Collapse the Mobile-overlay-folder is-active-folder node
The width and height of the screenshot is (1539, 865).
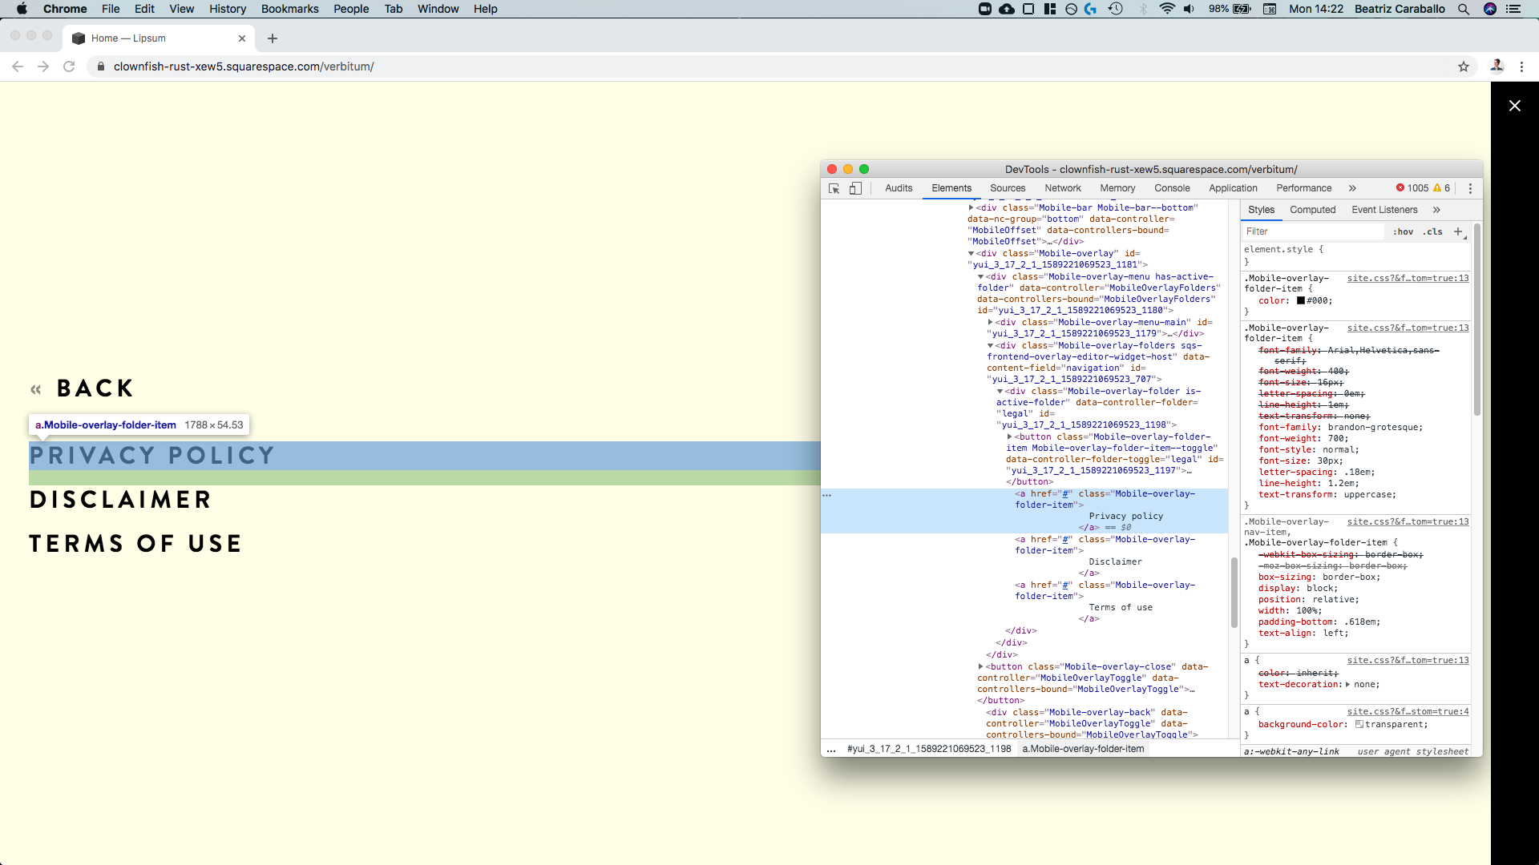pos(1000,392)
